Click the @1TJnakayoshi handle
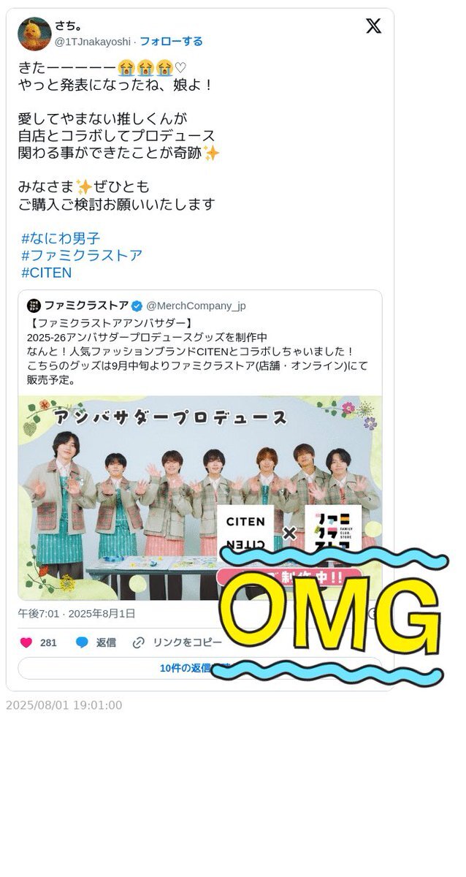Image resolution: width=466 pixels, height=877 pixels. (x=93, y=41)
